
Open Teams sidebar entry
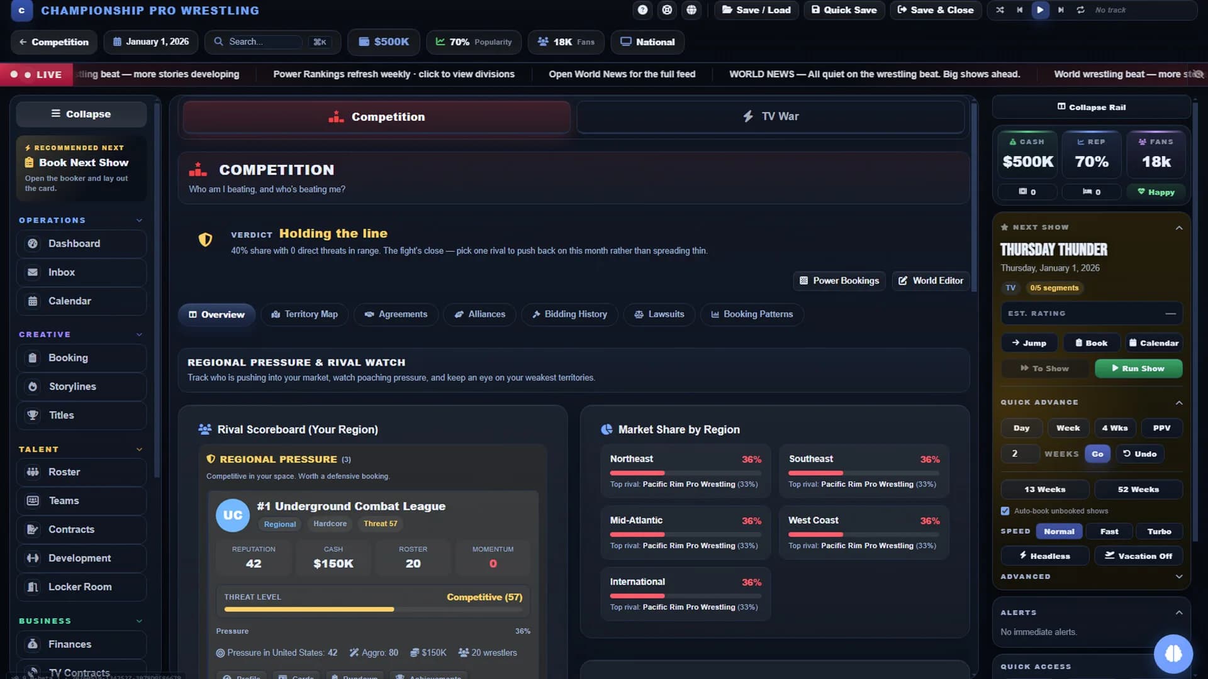pyautogui.click(x=81, y=501)
